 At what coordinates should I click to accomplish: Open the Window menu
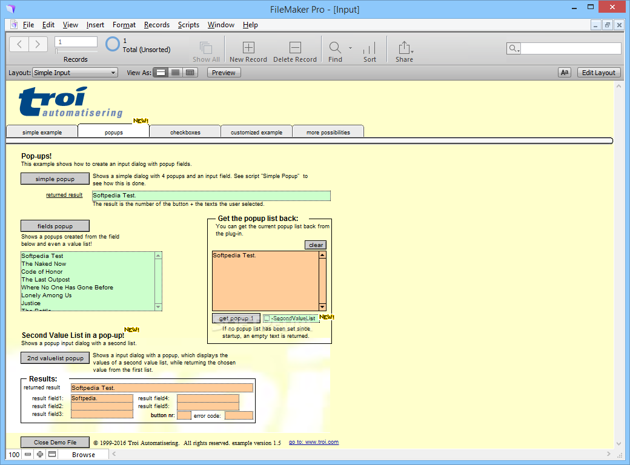[221, 25]
